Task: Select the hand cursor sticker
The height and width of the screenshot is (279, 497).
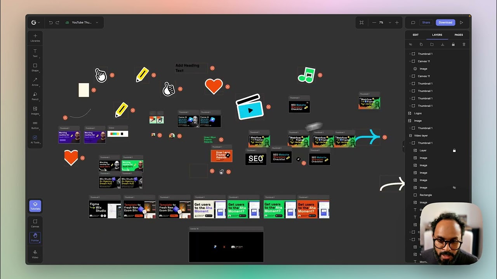Action: coord(101,75)
